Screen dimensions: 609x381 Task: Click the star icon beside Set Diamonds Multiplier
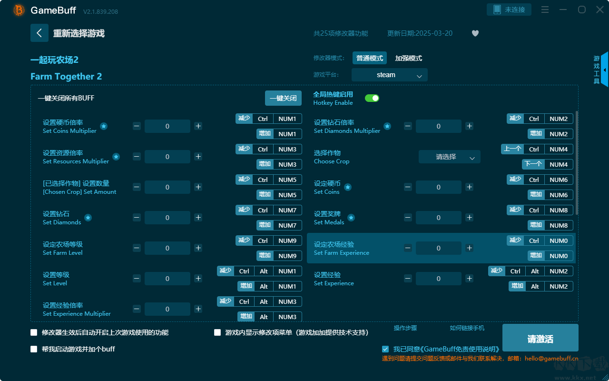click(387, 126)
